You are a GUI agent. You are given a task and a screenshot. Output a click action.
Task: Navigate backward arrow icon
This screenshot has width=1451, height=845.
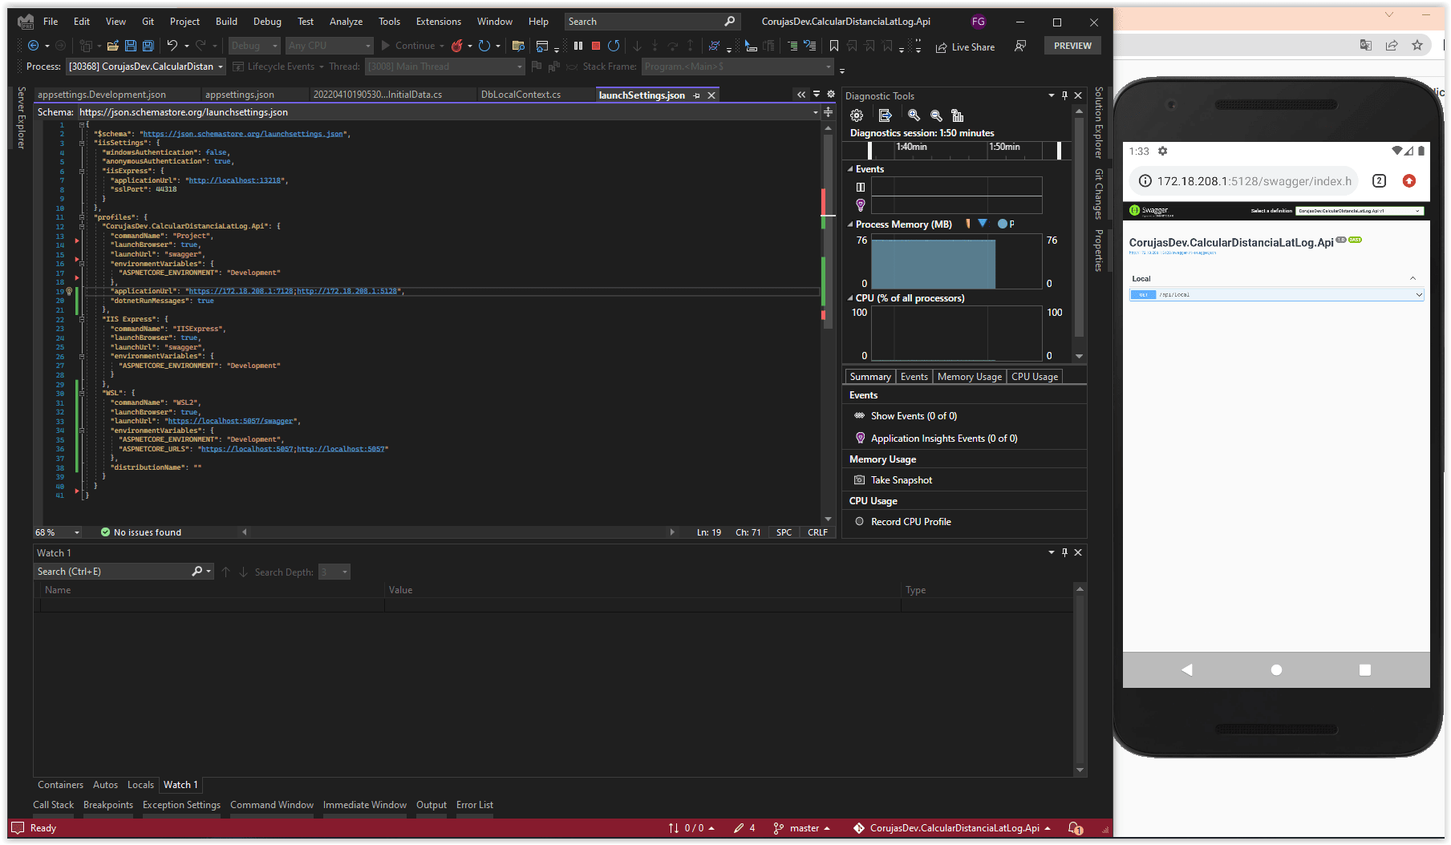[33, 46]
